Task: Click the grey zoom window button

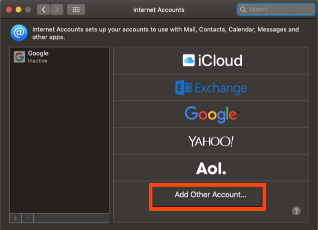Action: coord(28,10)
